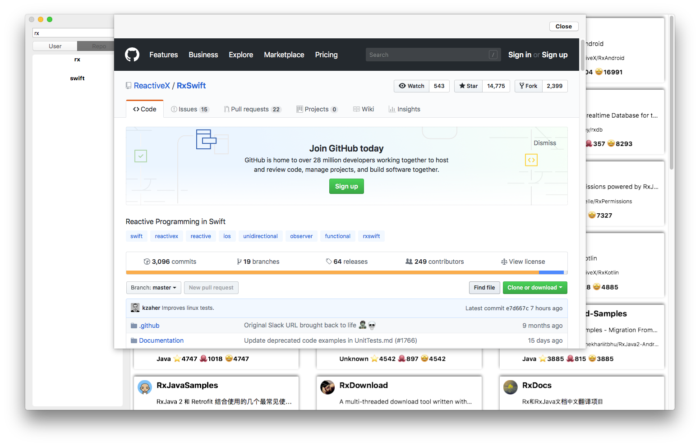Click the background window vertical scrollbar

[672, 94]
